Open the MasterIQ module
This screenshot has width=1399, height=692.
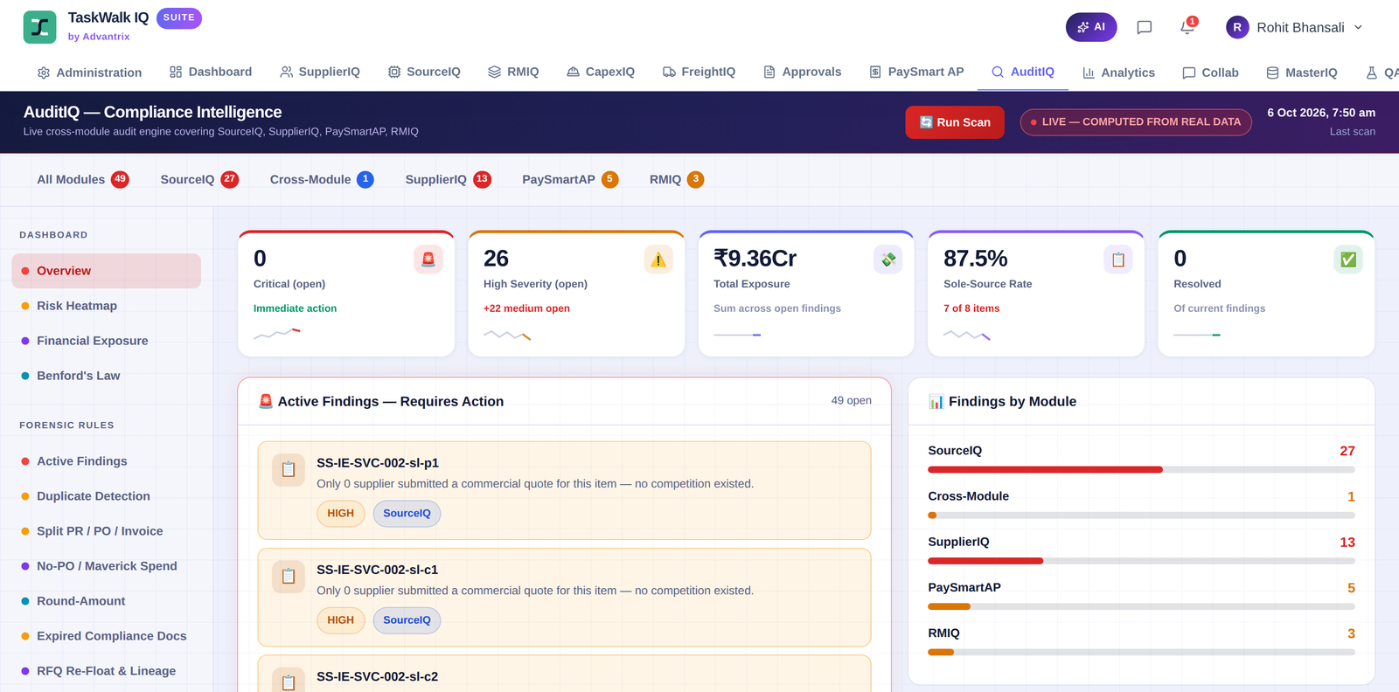[x=1302, y=73]
